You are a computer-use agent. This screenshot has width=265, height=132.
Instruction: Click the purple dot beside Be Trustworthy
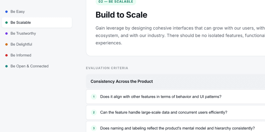click(7, 33)
